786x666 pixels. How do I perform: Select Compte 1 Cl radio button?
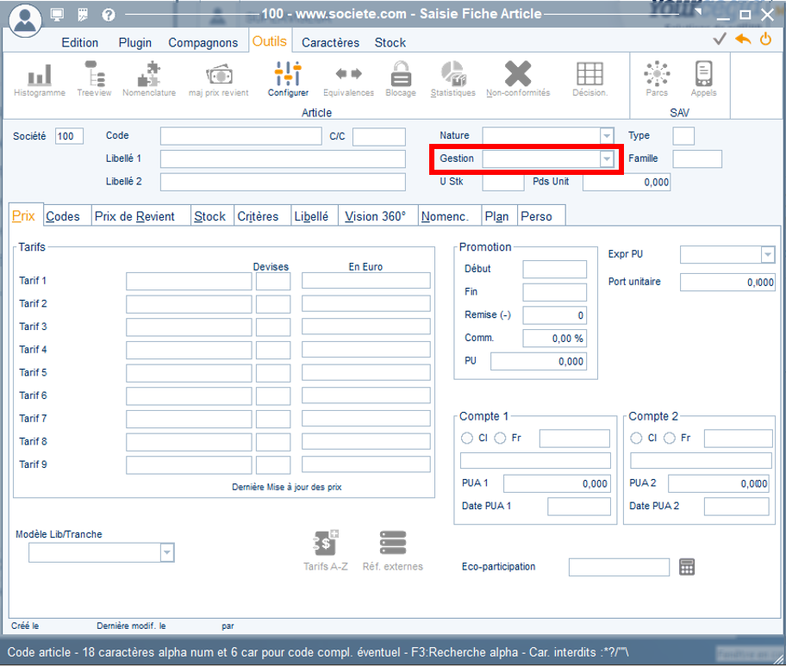[467, 438]
